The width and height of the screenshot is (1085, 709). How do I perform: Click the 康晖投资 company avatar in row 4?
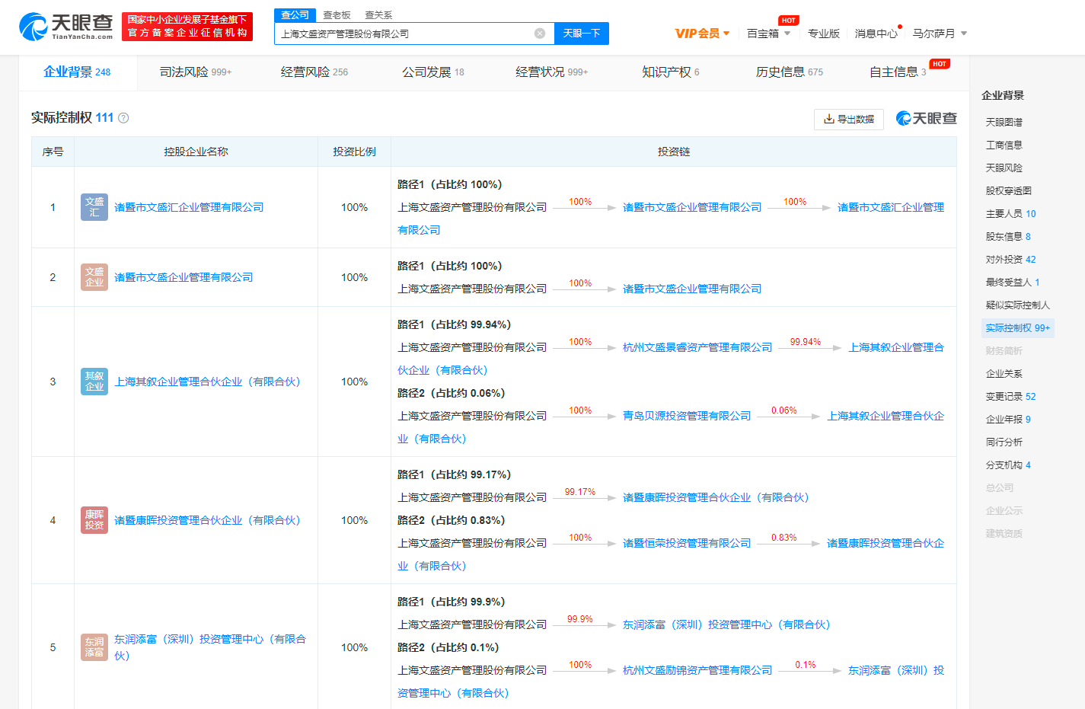tap(94, 520)
